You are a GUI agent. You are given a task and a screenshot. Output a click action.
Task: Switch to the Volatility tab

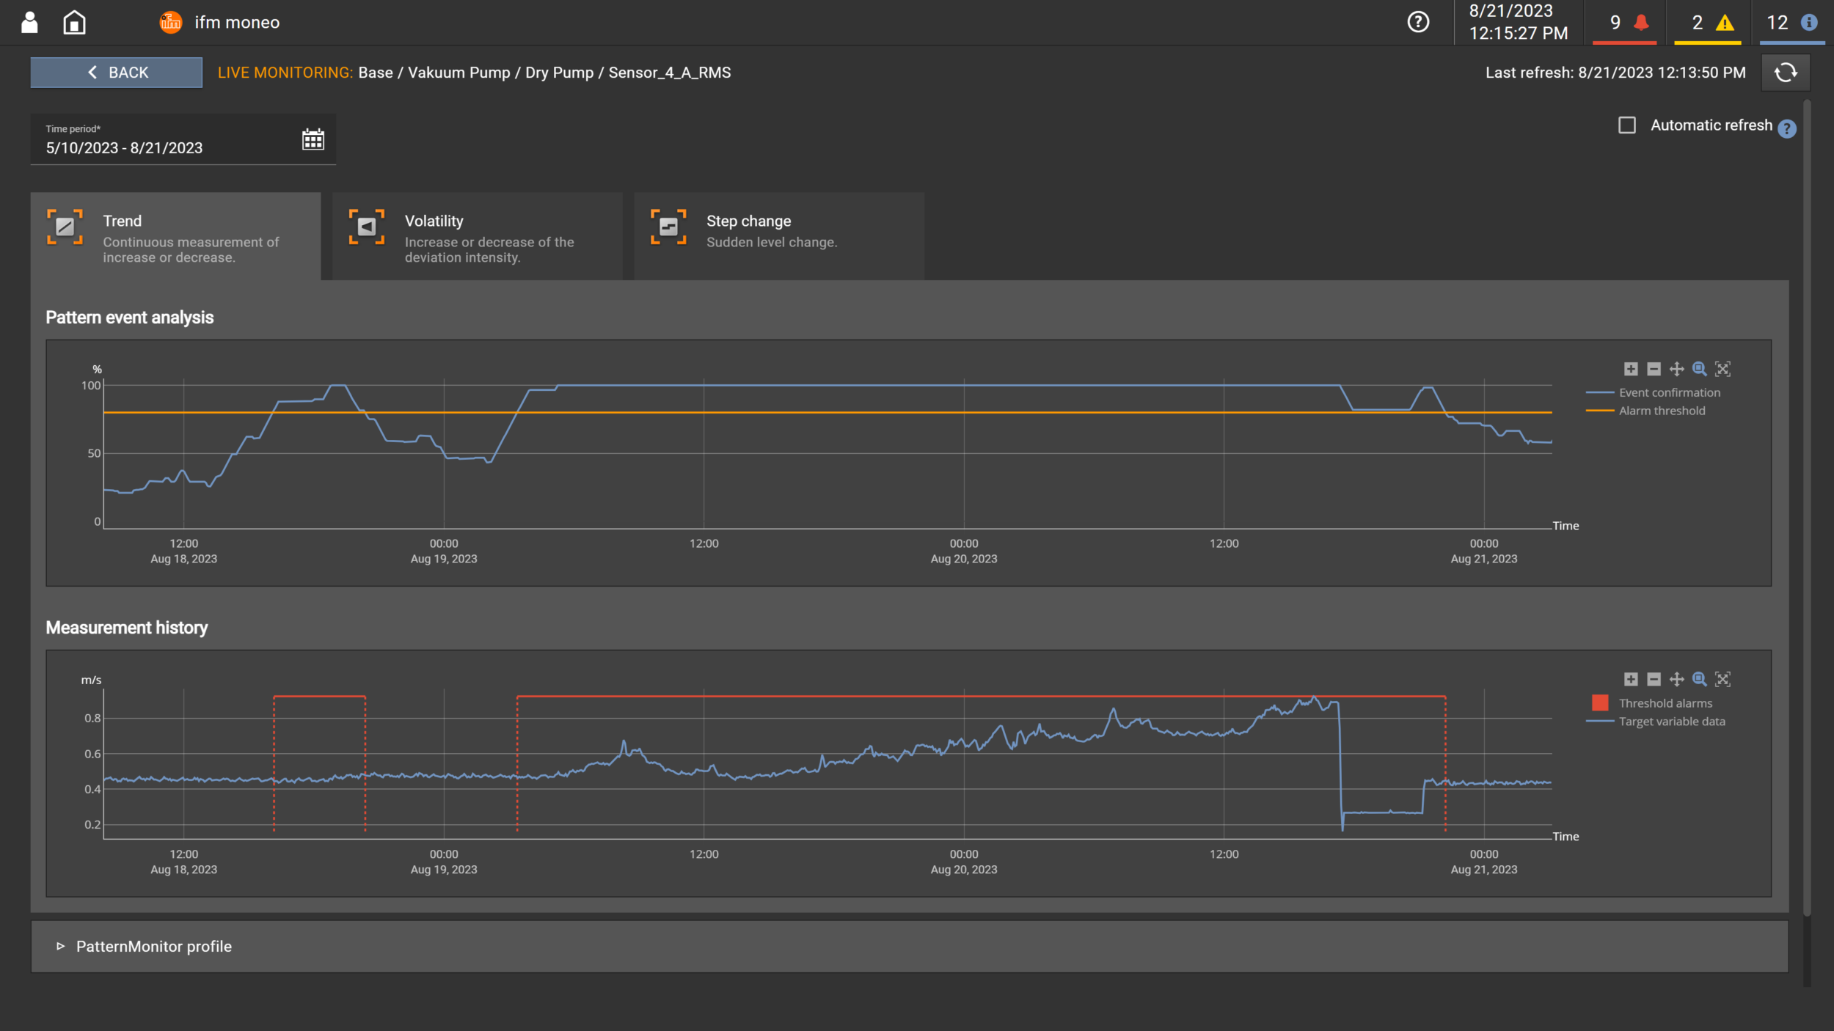pos(477,235)
